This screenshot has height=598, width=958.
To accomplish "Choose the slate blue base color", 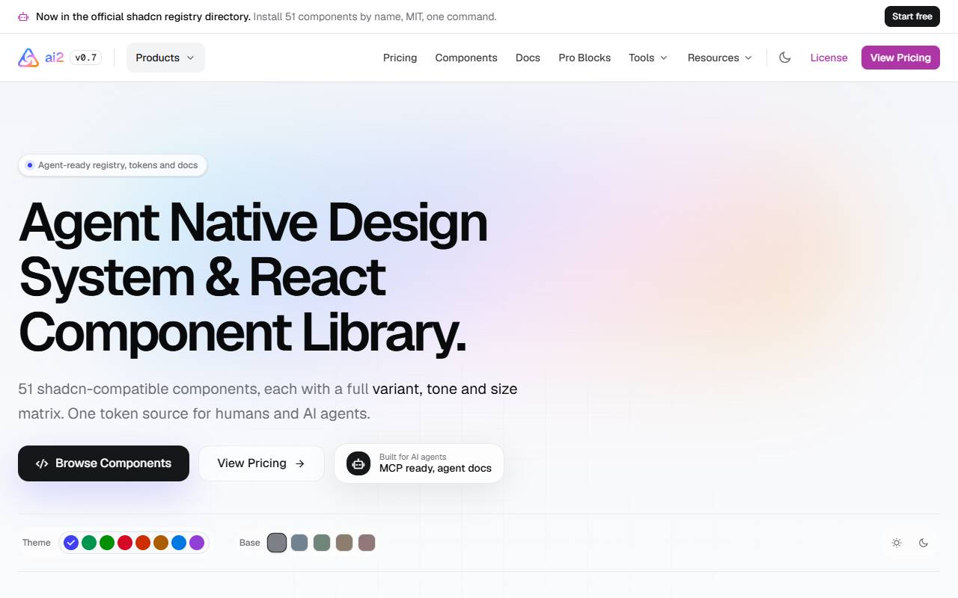I will click(299, 543).
